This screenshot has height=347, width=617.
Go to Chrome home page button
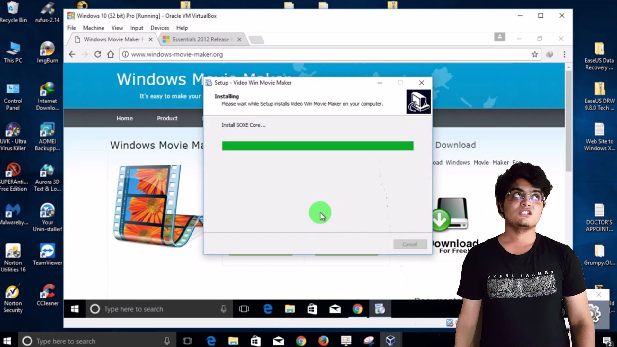tap(111, 54)
